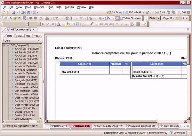Toggle Underline text formatting
This screenshot has height=136, width=192.
pos(52,24)
